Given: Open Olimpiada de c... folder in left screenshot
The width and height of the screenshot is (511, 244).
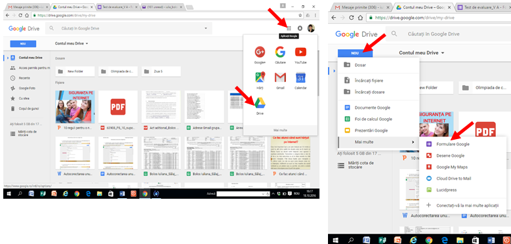Looking at the screenshot, I should click(x=118, y=71).
